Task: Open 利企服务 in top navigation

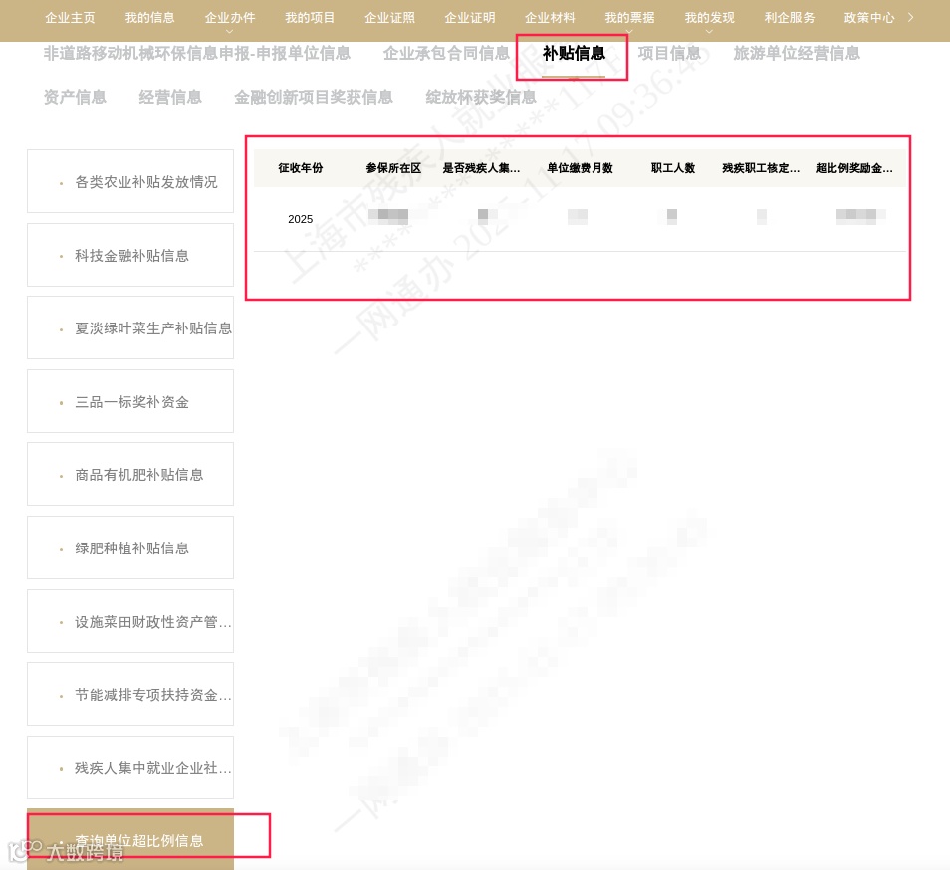Action: (x=790, y=18)
